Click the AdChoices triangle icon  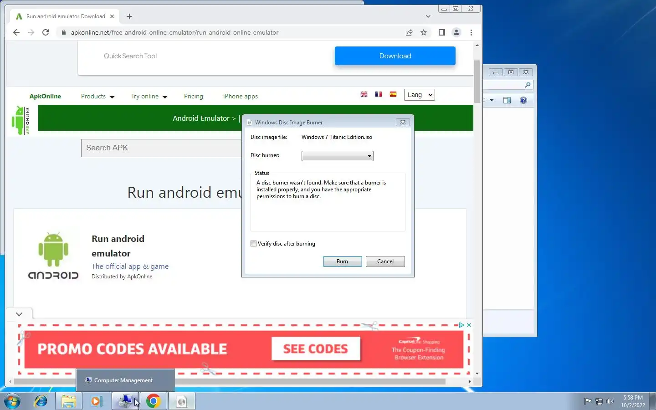coord(461,325)
